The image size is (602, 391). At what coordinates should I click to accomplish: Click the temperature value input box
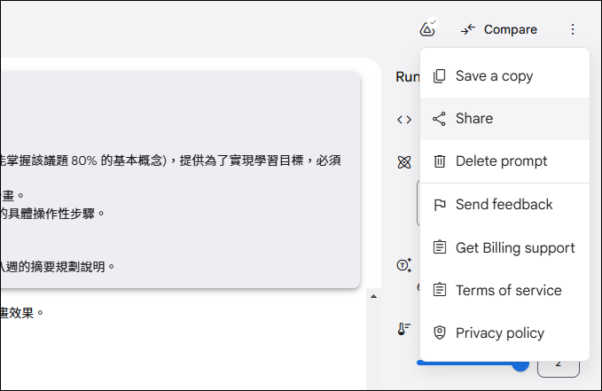(559, 363)
